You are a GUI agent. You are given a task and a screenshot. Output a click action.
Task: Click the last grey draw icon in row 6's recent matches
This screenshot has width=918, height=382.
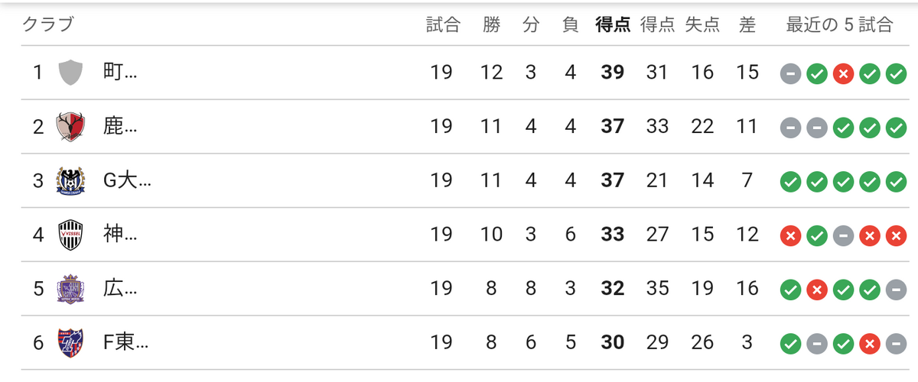896,344
